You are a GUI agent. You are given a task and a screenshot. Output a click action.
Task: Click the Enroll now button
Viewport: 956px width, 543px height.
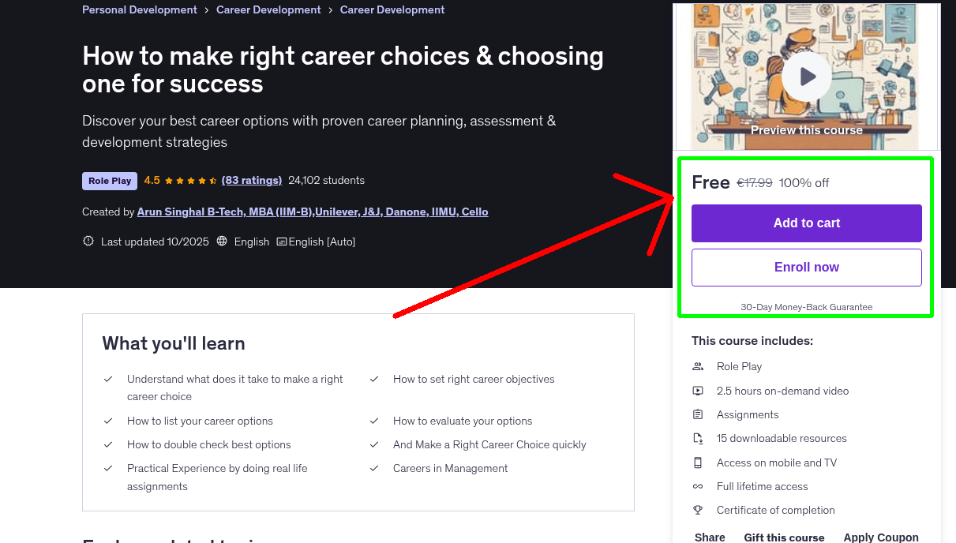[x=806, y=267]
